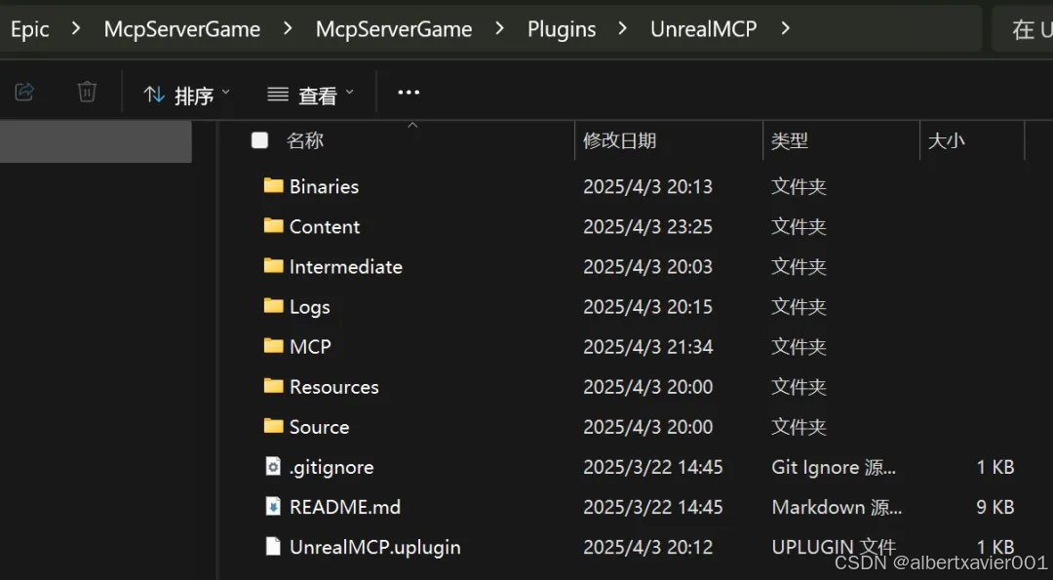Image resolution: width=1053 pixels, height=580 pixels.
Task: Expand the chevron after UnrealMCP breadcrumb
Action: 785,29
